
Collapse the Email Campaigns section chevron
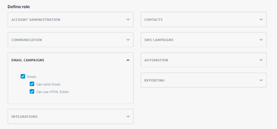tap(128, 60)
